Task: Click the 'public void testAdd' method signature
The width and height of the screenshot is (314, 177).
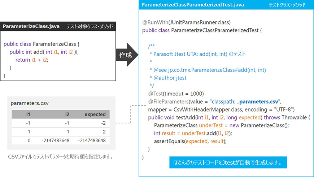Action: click(229, 117)
